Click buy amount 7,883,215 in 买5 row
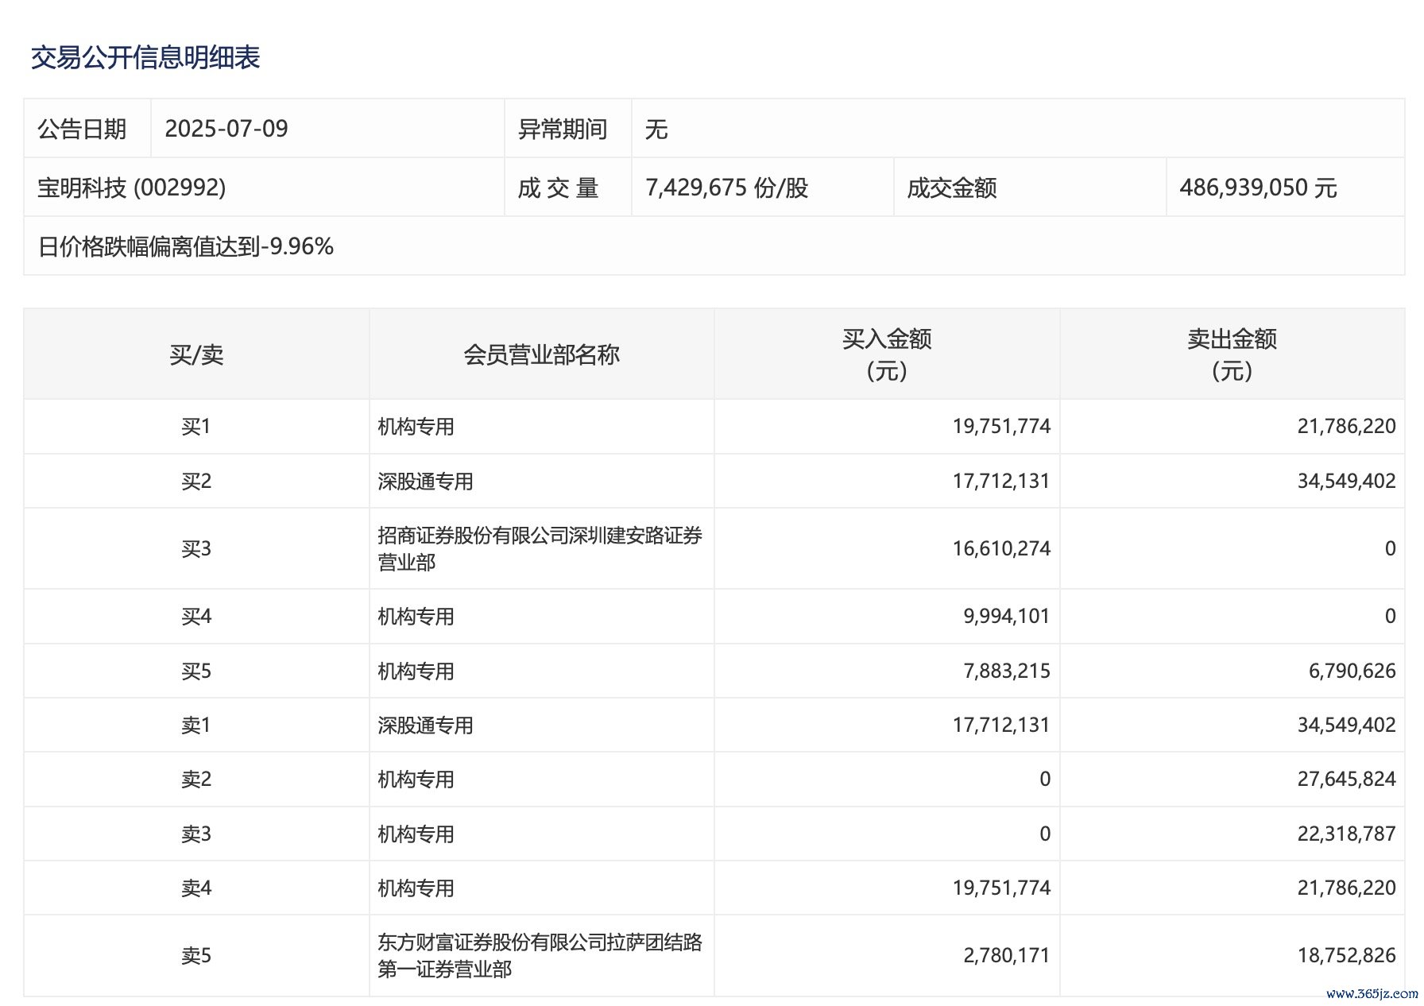Image resolution: width=1424 pixels, height=1006 pixels. (x=1006, y=671)
